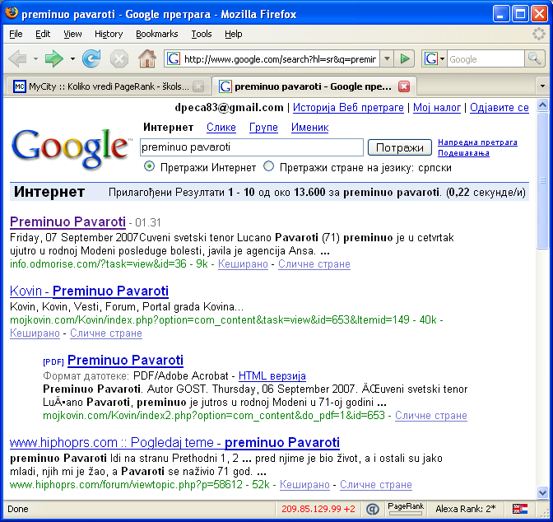Click the PageRank indicator in status bar
This screenshot has height=522, width=553.
pyautogui.click(x=406, y=509)
